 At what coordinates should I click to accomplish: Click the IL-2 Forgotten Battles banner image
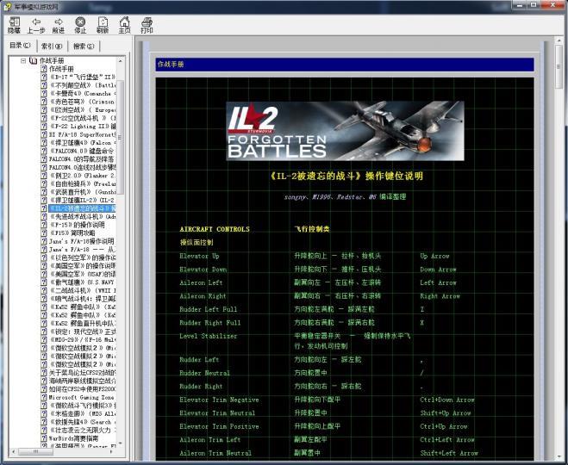coord(345,130)
